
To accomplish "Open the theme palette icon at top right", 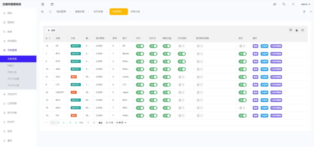I will pos(275,4).
